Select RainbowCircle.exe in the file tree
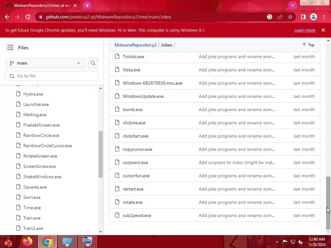The width and height of the screenshot is (331, 248). click(41, 135)
